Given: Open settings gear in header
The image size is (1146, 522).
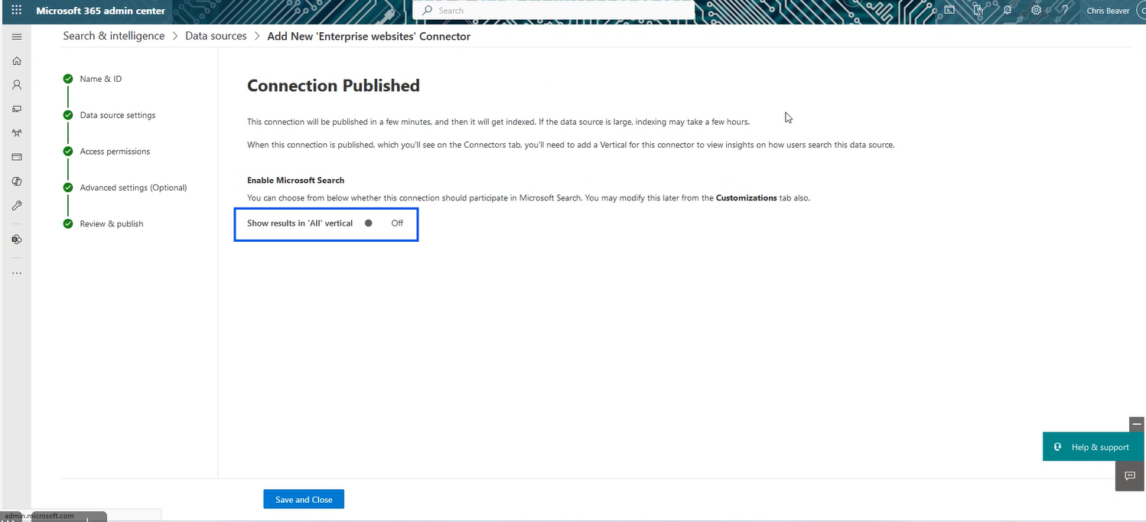Looking at the screenshot, I should pyautogui.click(x=1037, y=11).
